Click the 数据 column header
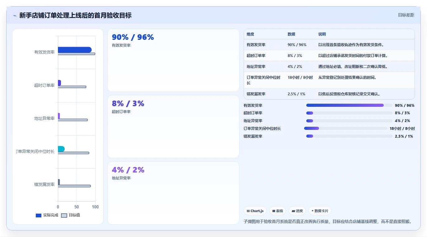This screenshot has height=237, width=427. tap(292, 34)
